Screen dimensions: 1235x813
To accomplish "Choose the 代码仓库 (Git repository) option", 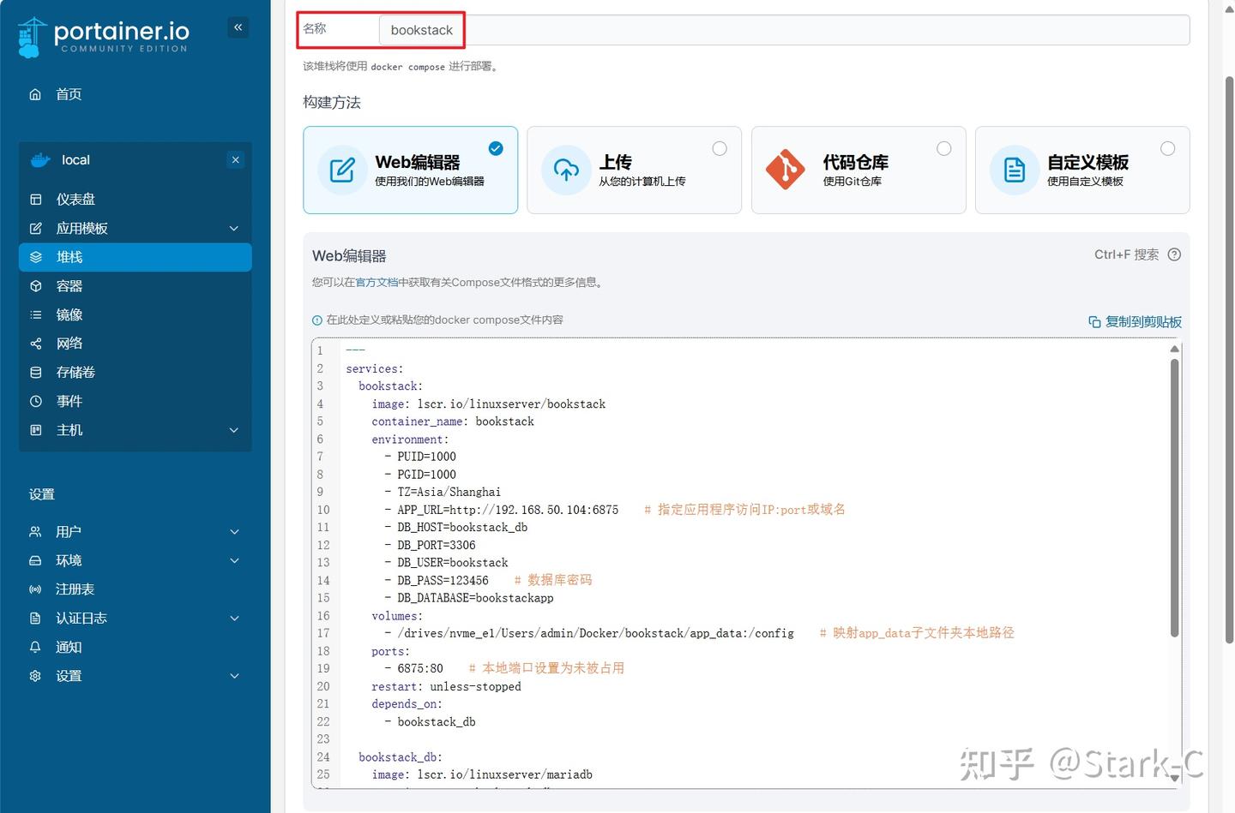I will pos(858,170).
